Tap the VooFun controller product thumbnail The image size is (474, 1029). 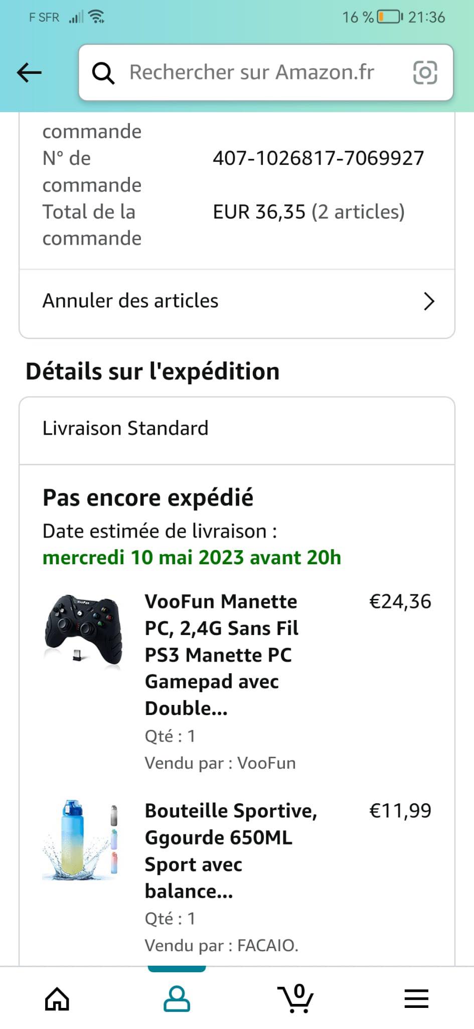tap(84, 630)
